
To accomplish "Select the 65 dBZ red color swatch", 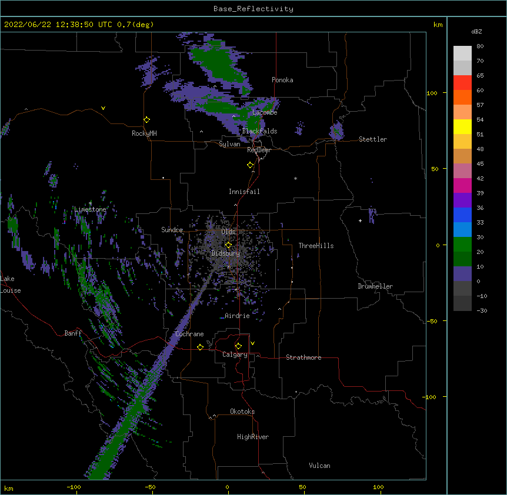I will pos(462,82).
